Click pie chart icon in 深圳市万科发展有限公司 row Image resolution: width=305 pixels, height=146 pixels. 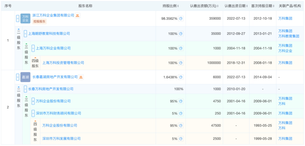(181, 139)
